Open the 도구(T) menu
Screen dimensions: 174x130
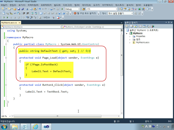96,5
